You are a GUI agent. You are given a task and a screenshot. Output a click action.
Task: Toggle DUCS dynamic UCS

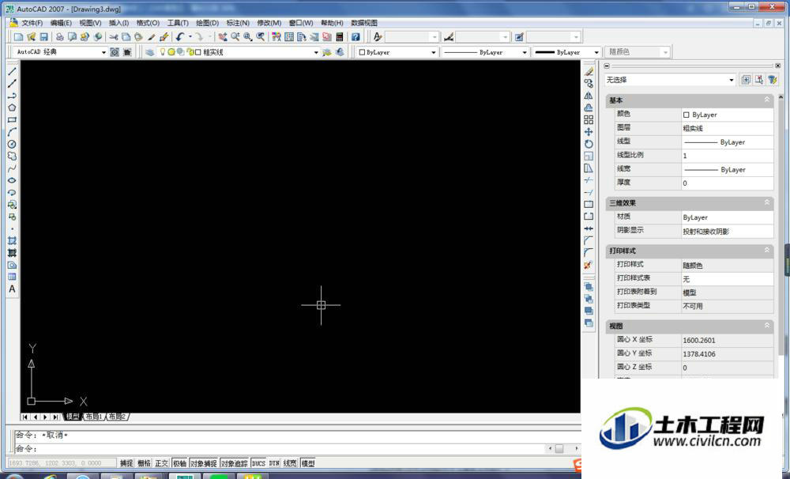[x=258, y=463]
